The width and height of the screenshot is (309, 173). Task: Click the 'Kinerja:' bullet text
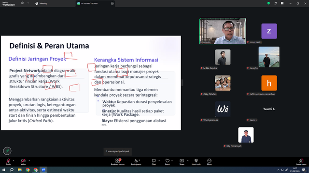click(x=109, y=111)
